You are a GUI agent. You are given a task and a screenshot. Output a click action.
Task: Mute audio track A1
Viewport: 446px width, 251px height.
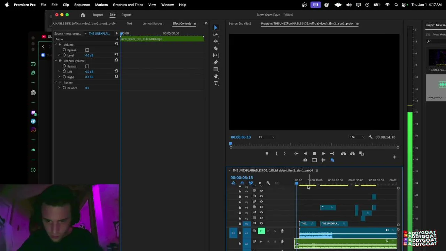261,231
